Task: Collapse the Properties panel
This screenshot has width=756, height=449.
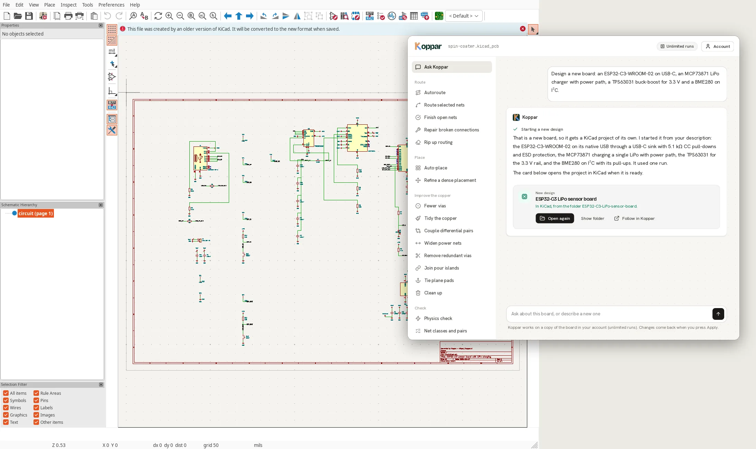Action: pos(101,25)
